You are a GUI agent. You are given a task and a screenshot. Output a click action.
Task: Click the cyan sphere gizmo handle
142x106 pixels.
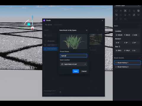[29, 24]
